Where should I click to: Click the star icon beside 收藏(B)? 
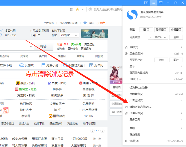point(126,47)
